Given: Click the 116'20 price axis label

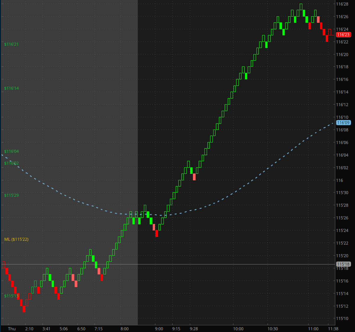Looking at the screenshot, I should 342,54.
